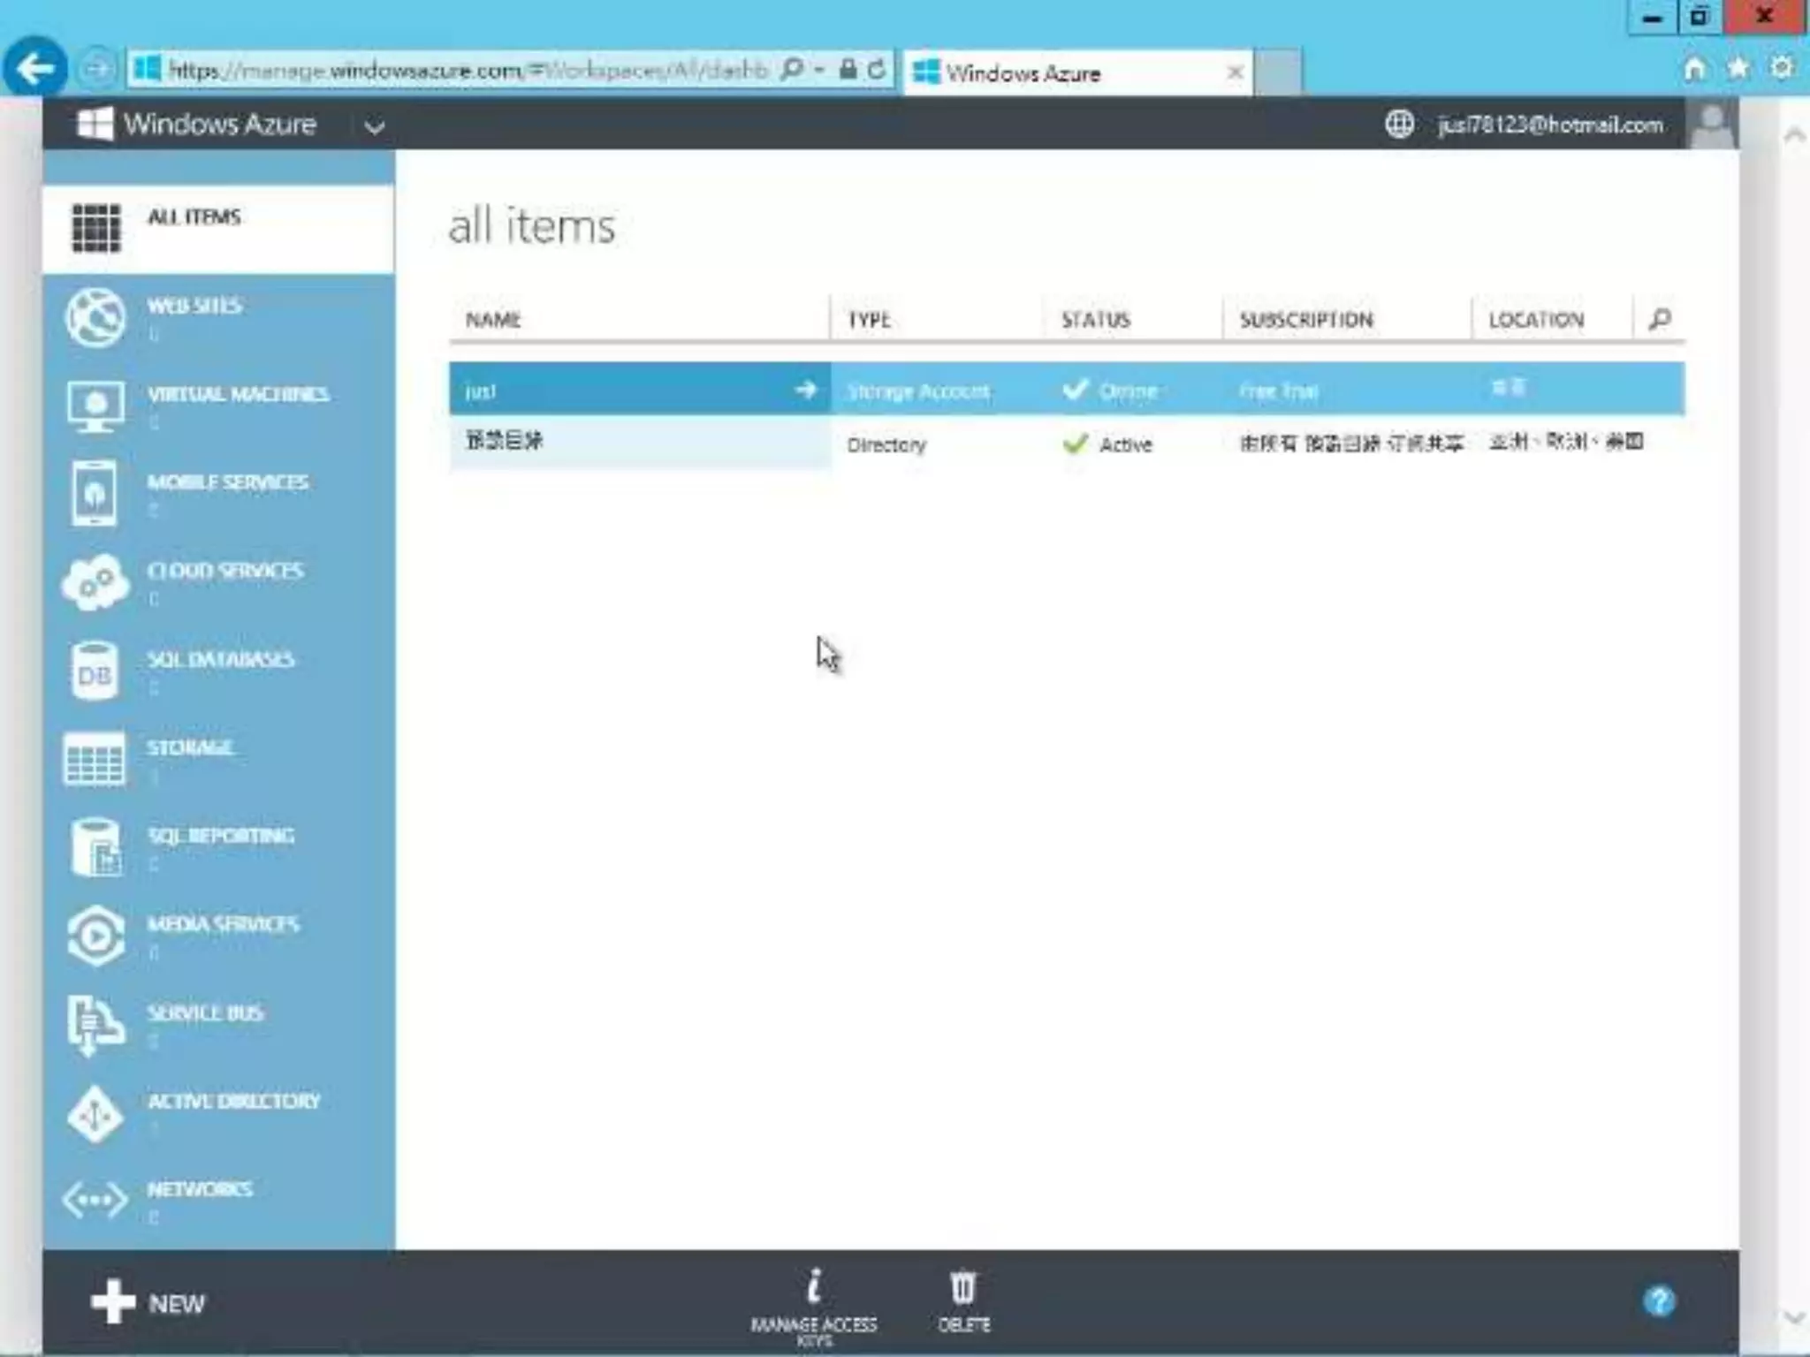Open the Web Sites section icon
Viewport: 1810px width, 1357px height.
click(x=95, y=317)
